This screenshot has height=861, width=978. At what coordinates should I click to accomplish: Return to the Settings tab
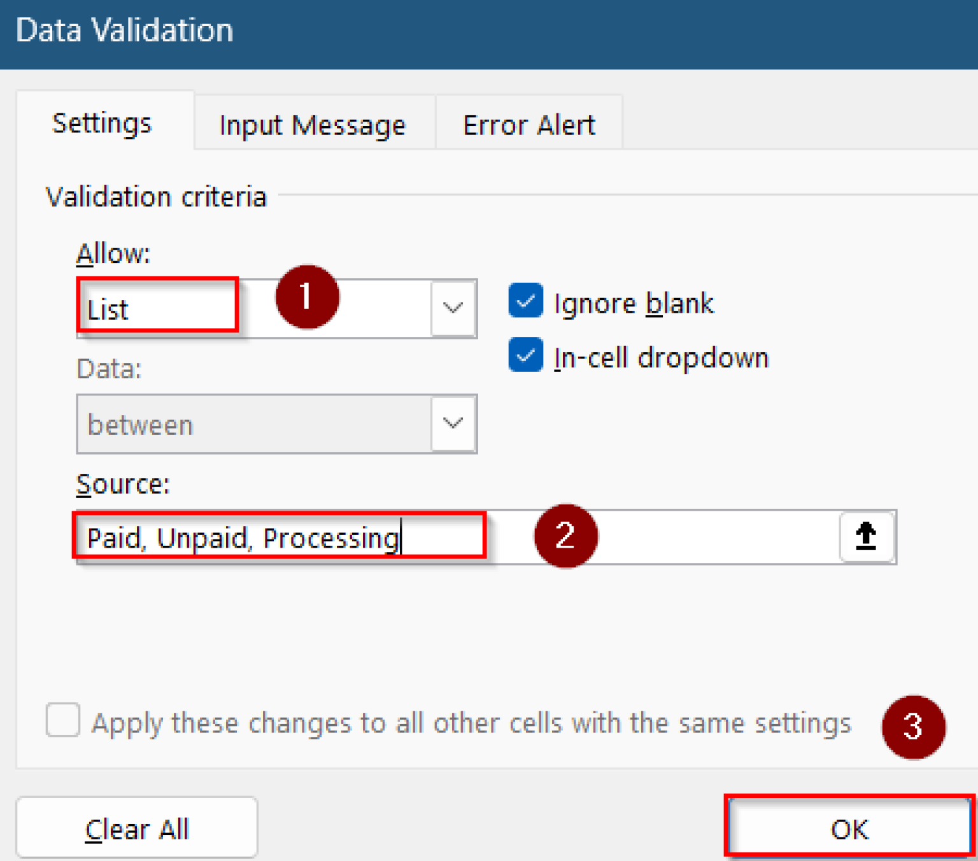(x=102, y=124)
